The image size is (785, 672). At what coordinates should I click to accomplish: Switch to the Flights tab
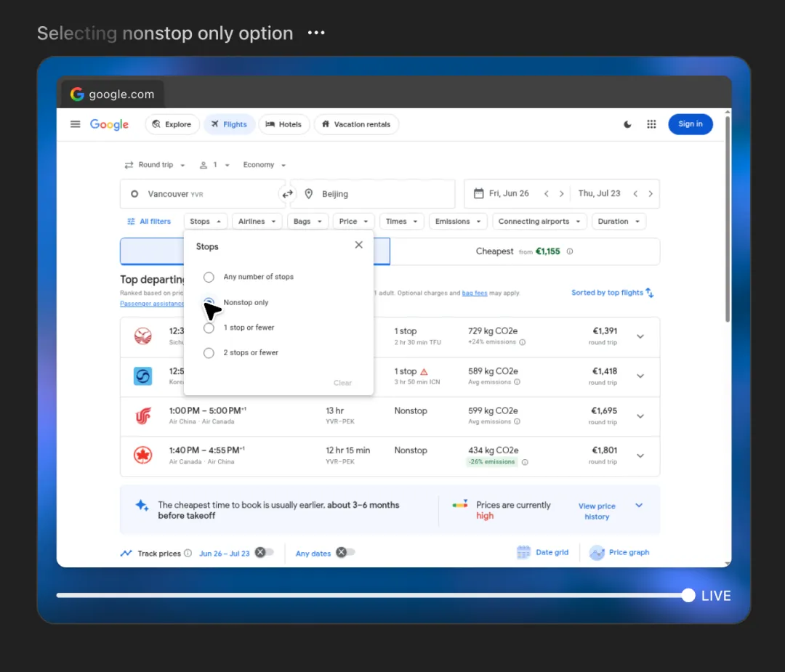pos(229,124)
